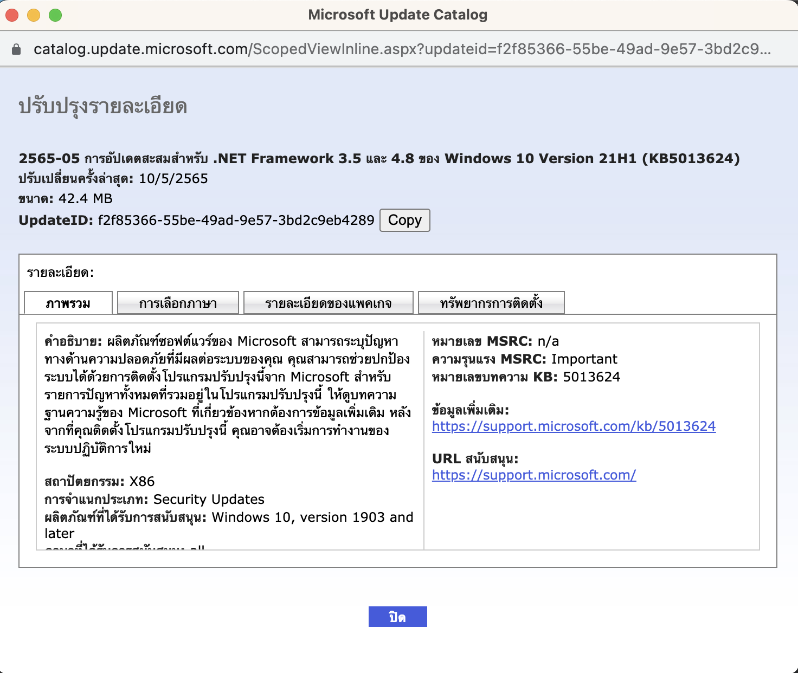Open the ทรัพยากรการติดตั้ง tab
The width and height of the screenshot is (798, 673).
point(491,303)
